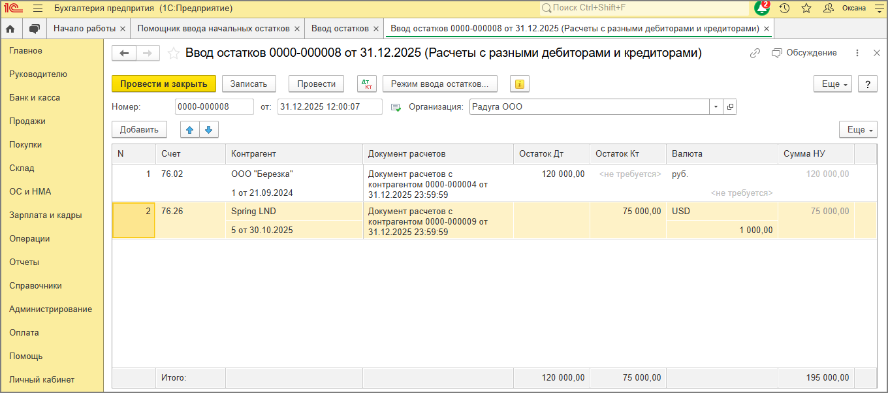Click the date field 31.12.2025 12:00:07
The height and width of the screenshot is (393, 888).
point(330,107)
